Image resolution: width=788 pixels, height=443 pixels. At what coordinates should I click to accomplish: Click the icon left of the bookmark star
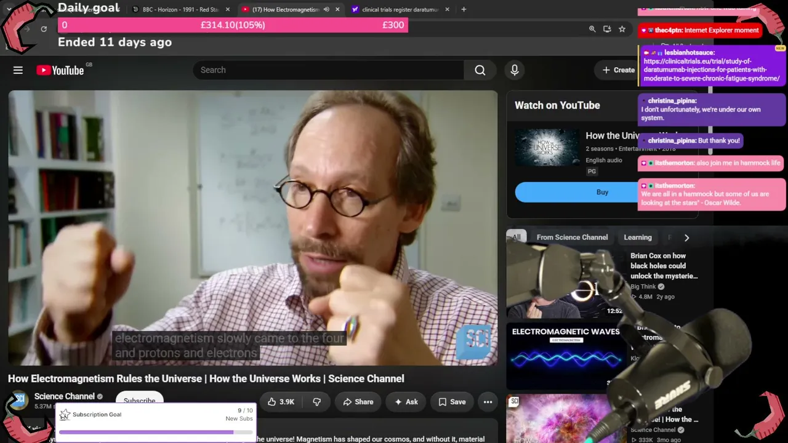click(607, 29)
